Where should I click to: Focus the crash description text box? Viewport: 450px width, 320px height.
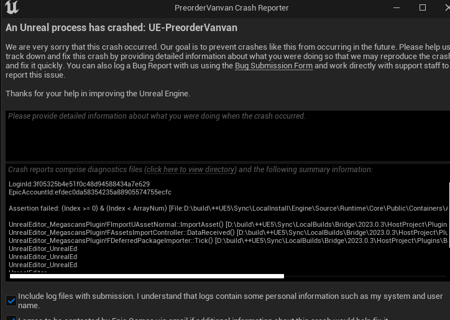click(x=228, y=135)
